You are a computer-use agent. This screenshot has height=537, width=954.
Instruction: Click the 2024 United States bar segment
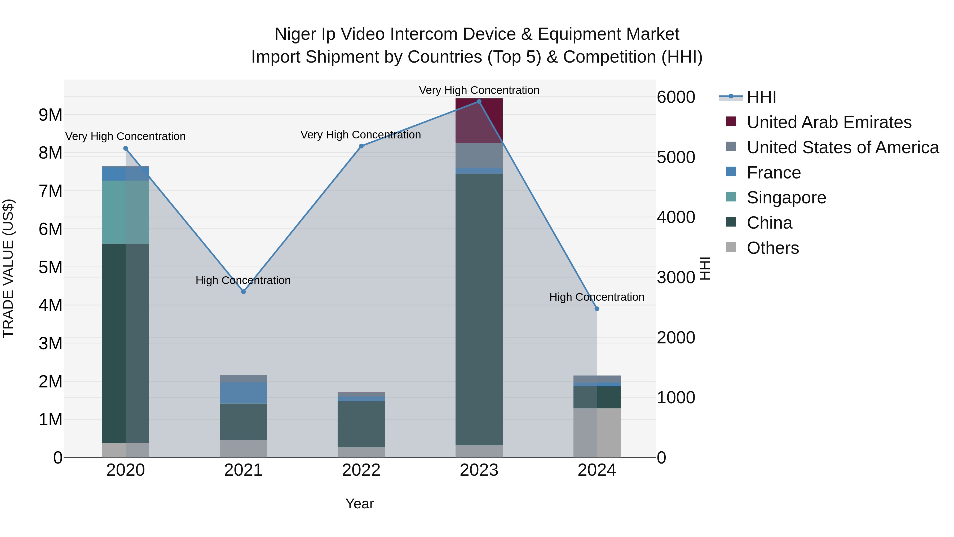point(597,379)
